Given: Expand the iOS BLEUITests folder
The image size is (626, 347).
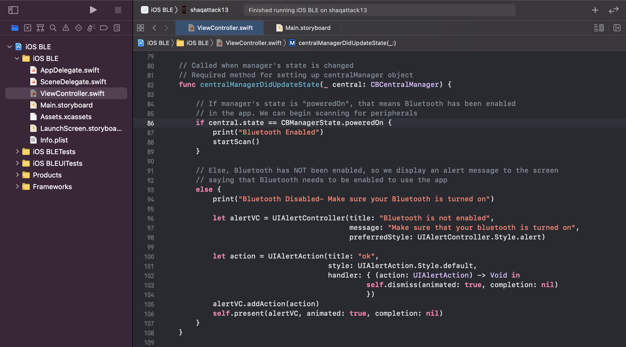Looking at the screenshot, I should pyautogui.click(x=17, y=163).
